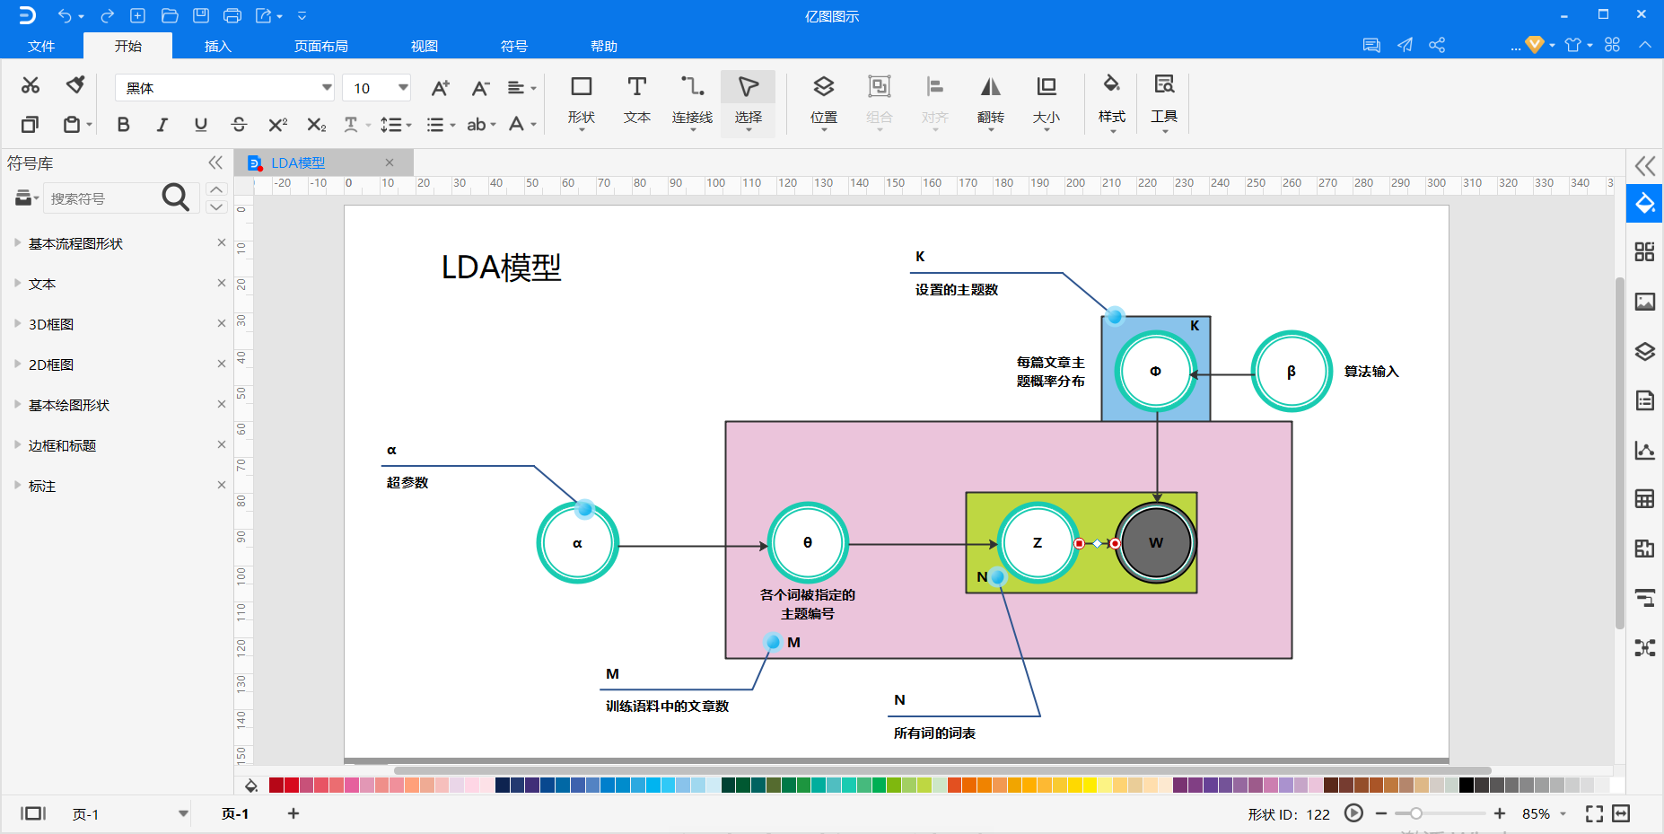The width and height of the screenshot is (1664, 834).
Task: Toggle Italic formatting
Action: pos(162,125)
